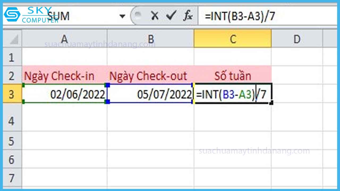Image resolution: width=340 pixels, height=191 pixels.
Task: Click the Cancel (X) formula button
Action: [154, 16]
